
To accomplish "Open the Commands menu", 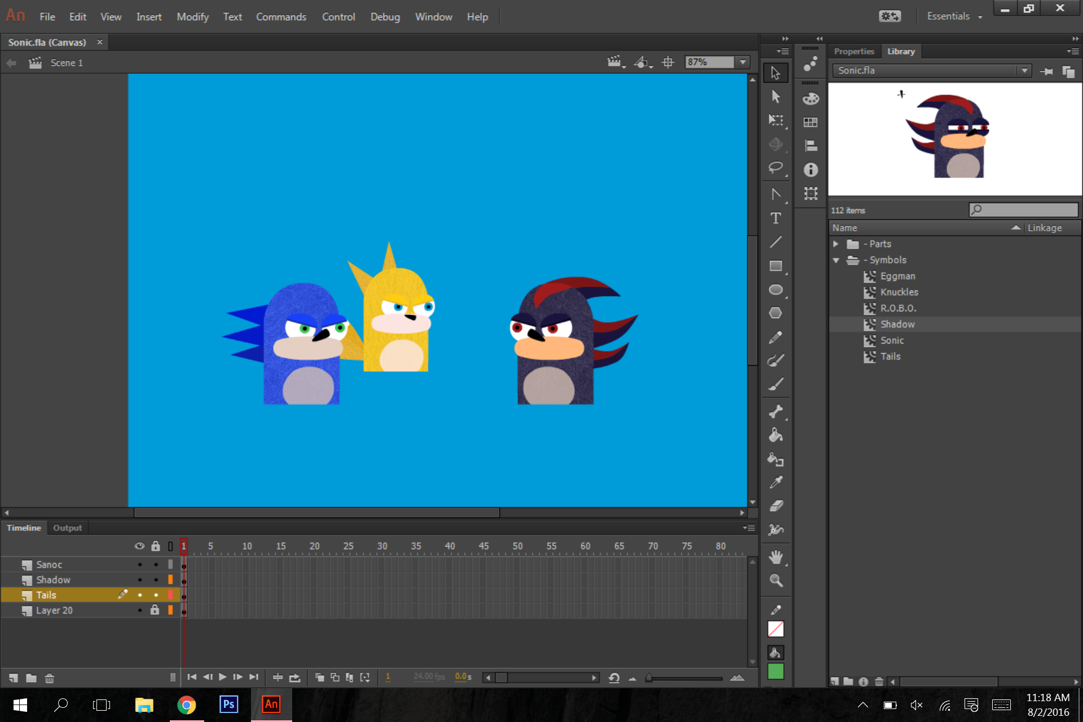I will 281,17.
